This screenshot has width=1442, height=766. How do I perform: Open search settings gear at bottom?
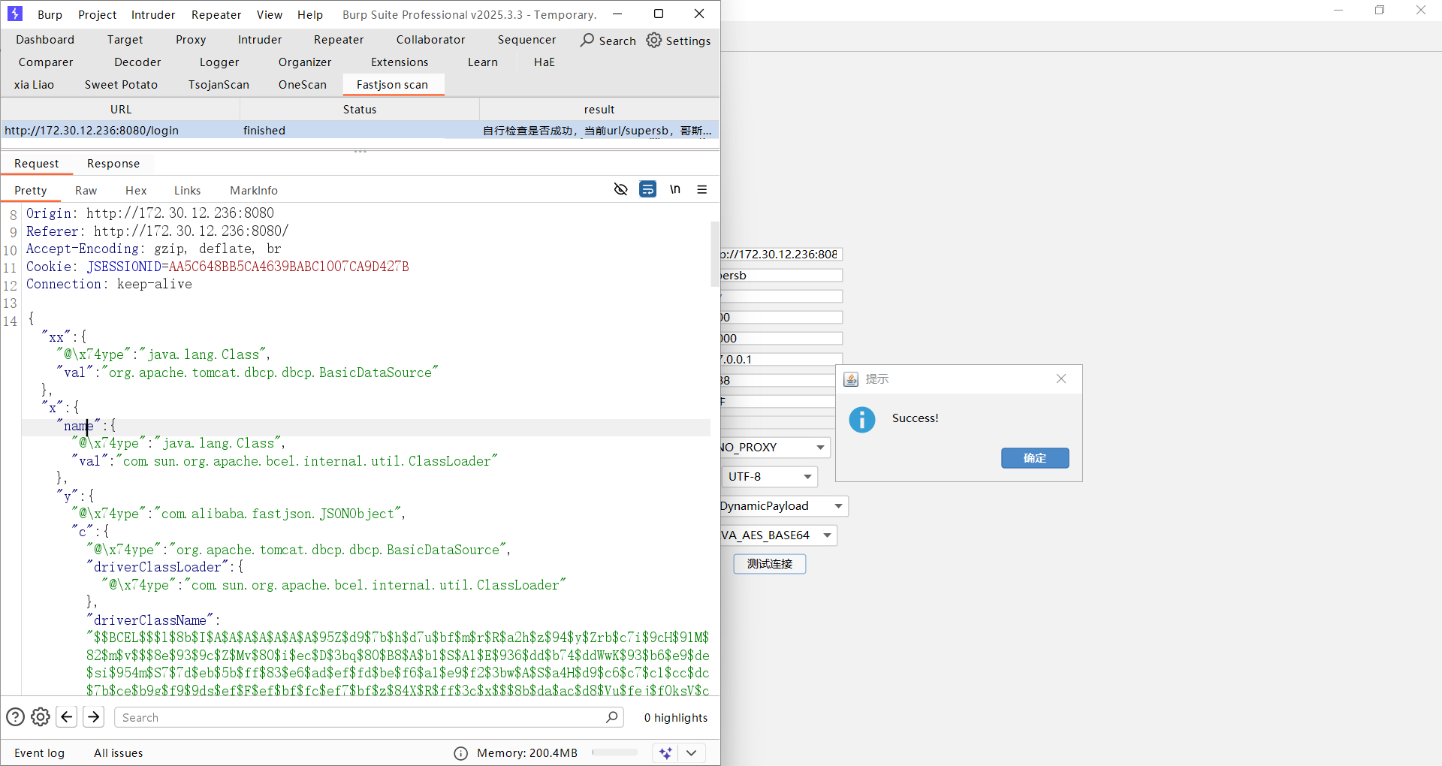(x=41, y=717)
